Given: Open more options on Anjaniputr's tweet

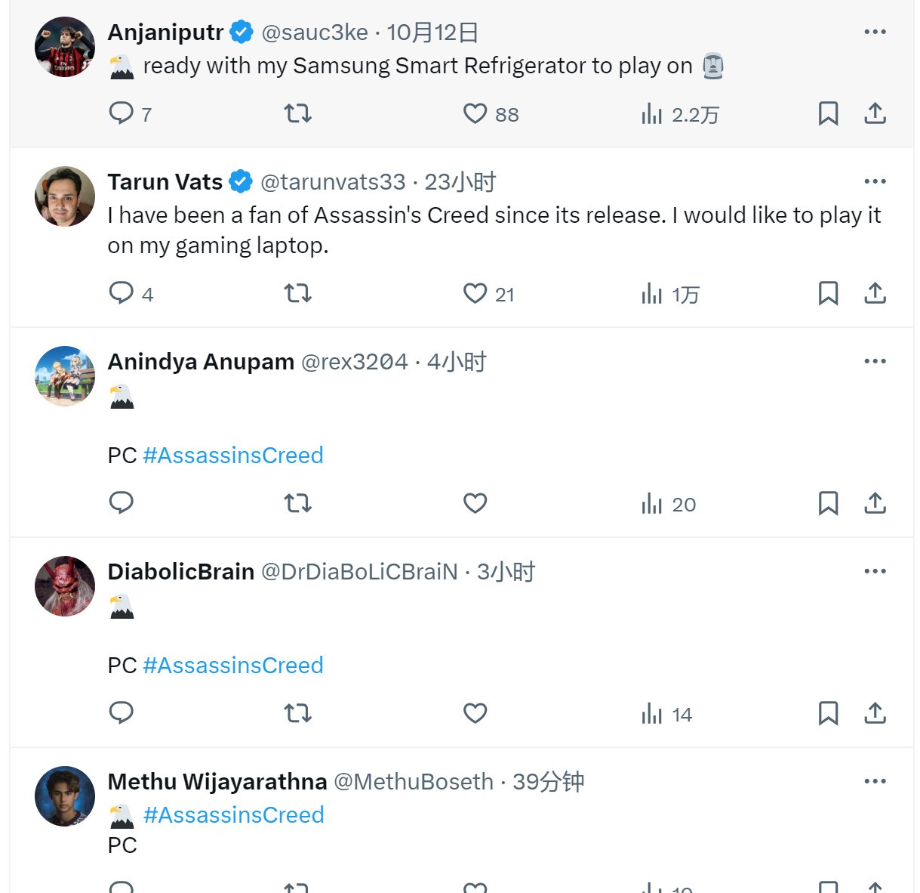Looking at the screenshot, I should [x=875, y=32].
